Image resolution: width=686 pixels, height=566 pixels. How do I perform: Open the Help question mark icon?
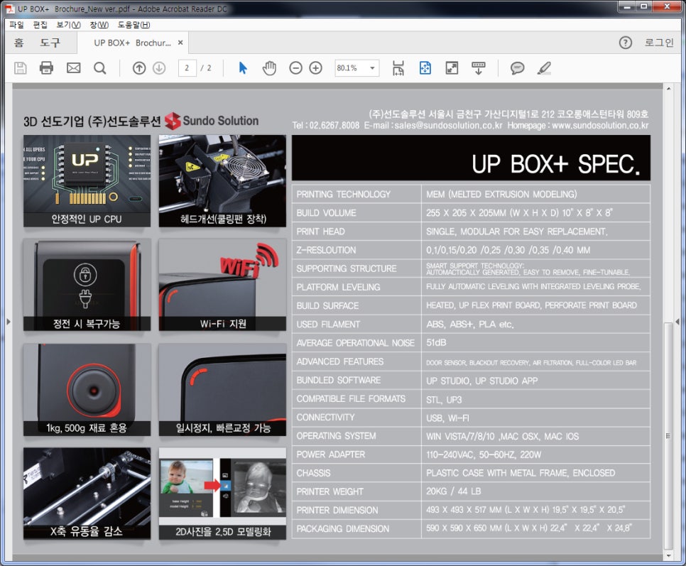[625, 43]
